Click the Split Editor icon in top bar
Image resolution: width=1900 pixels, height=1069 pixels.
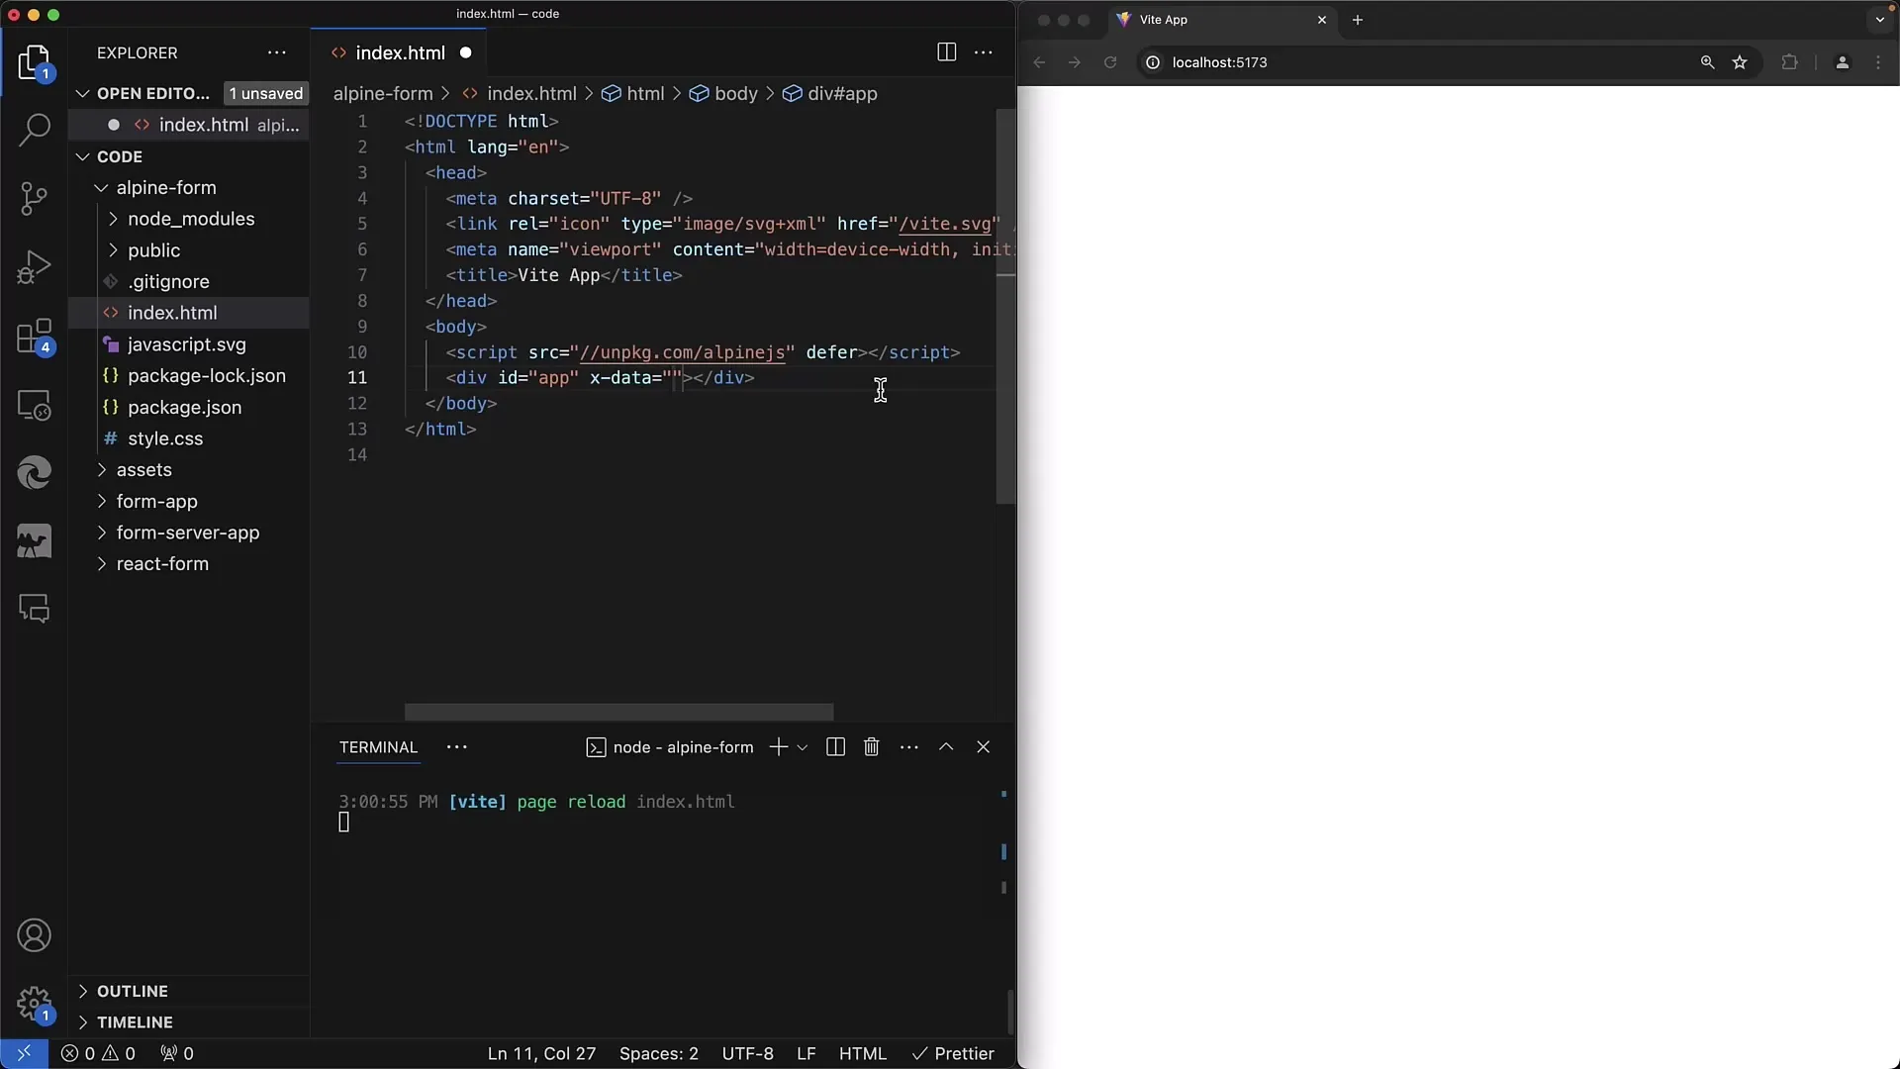pos(947,52)
